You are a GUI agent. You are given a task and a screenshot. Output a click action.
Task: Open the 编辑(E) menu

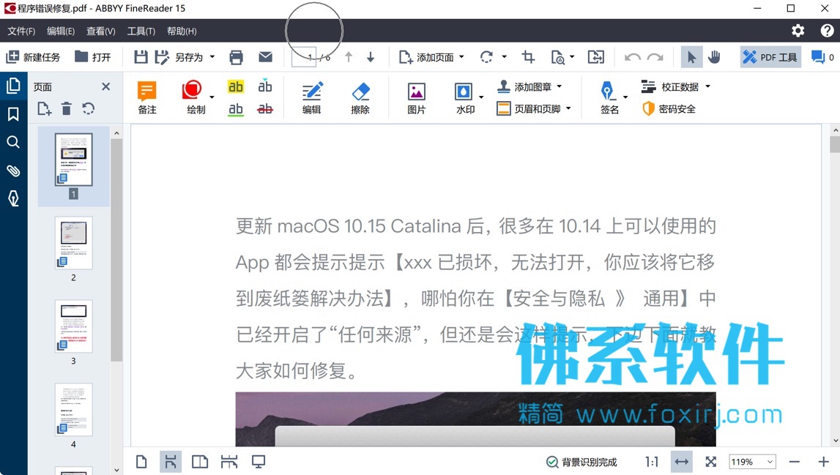tap(61, 31)
